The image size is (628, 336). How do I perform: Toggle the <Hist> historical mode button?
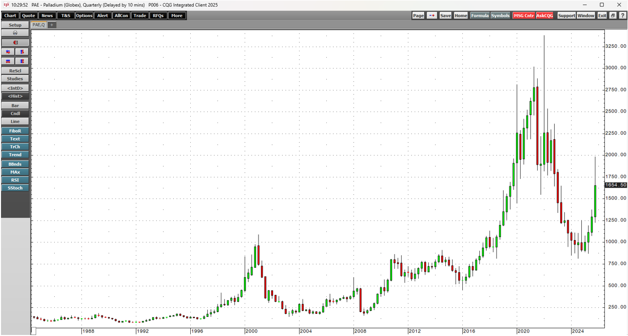tap(15, 96)
